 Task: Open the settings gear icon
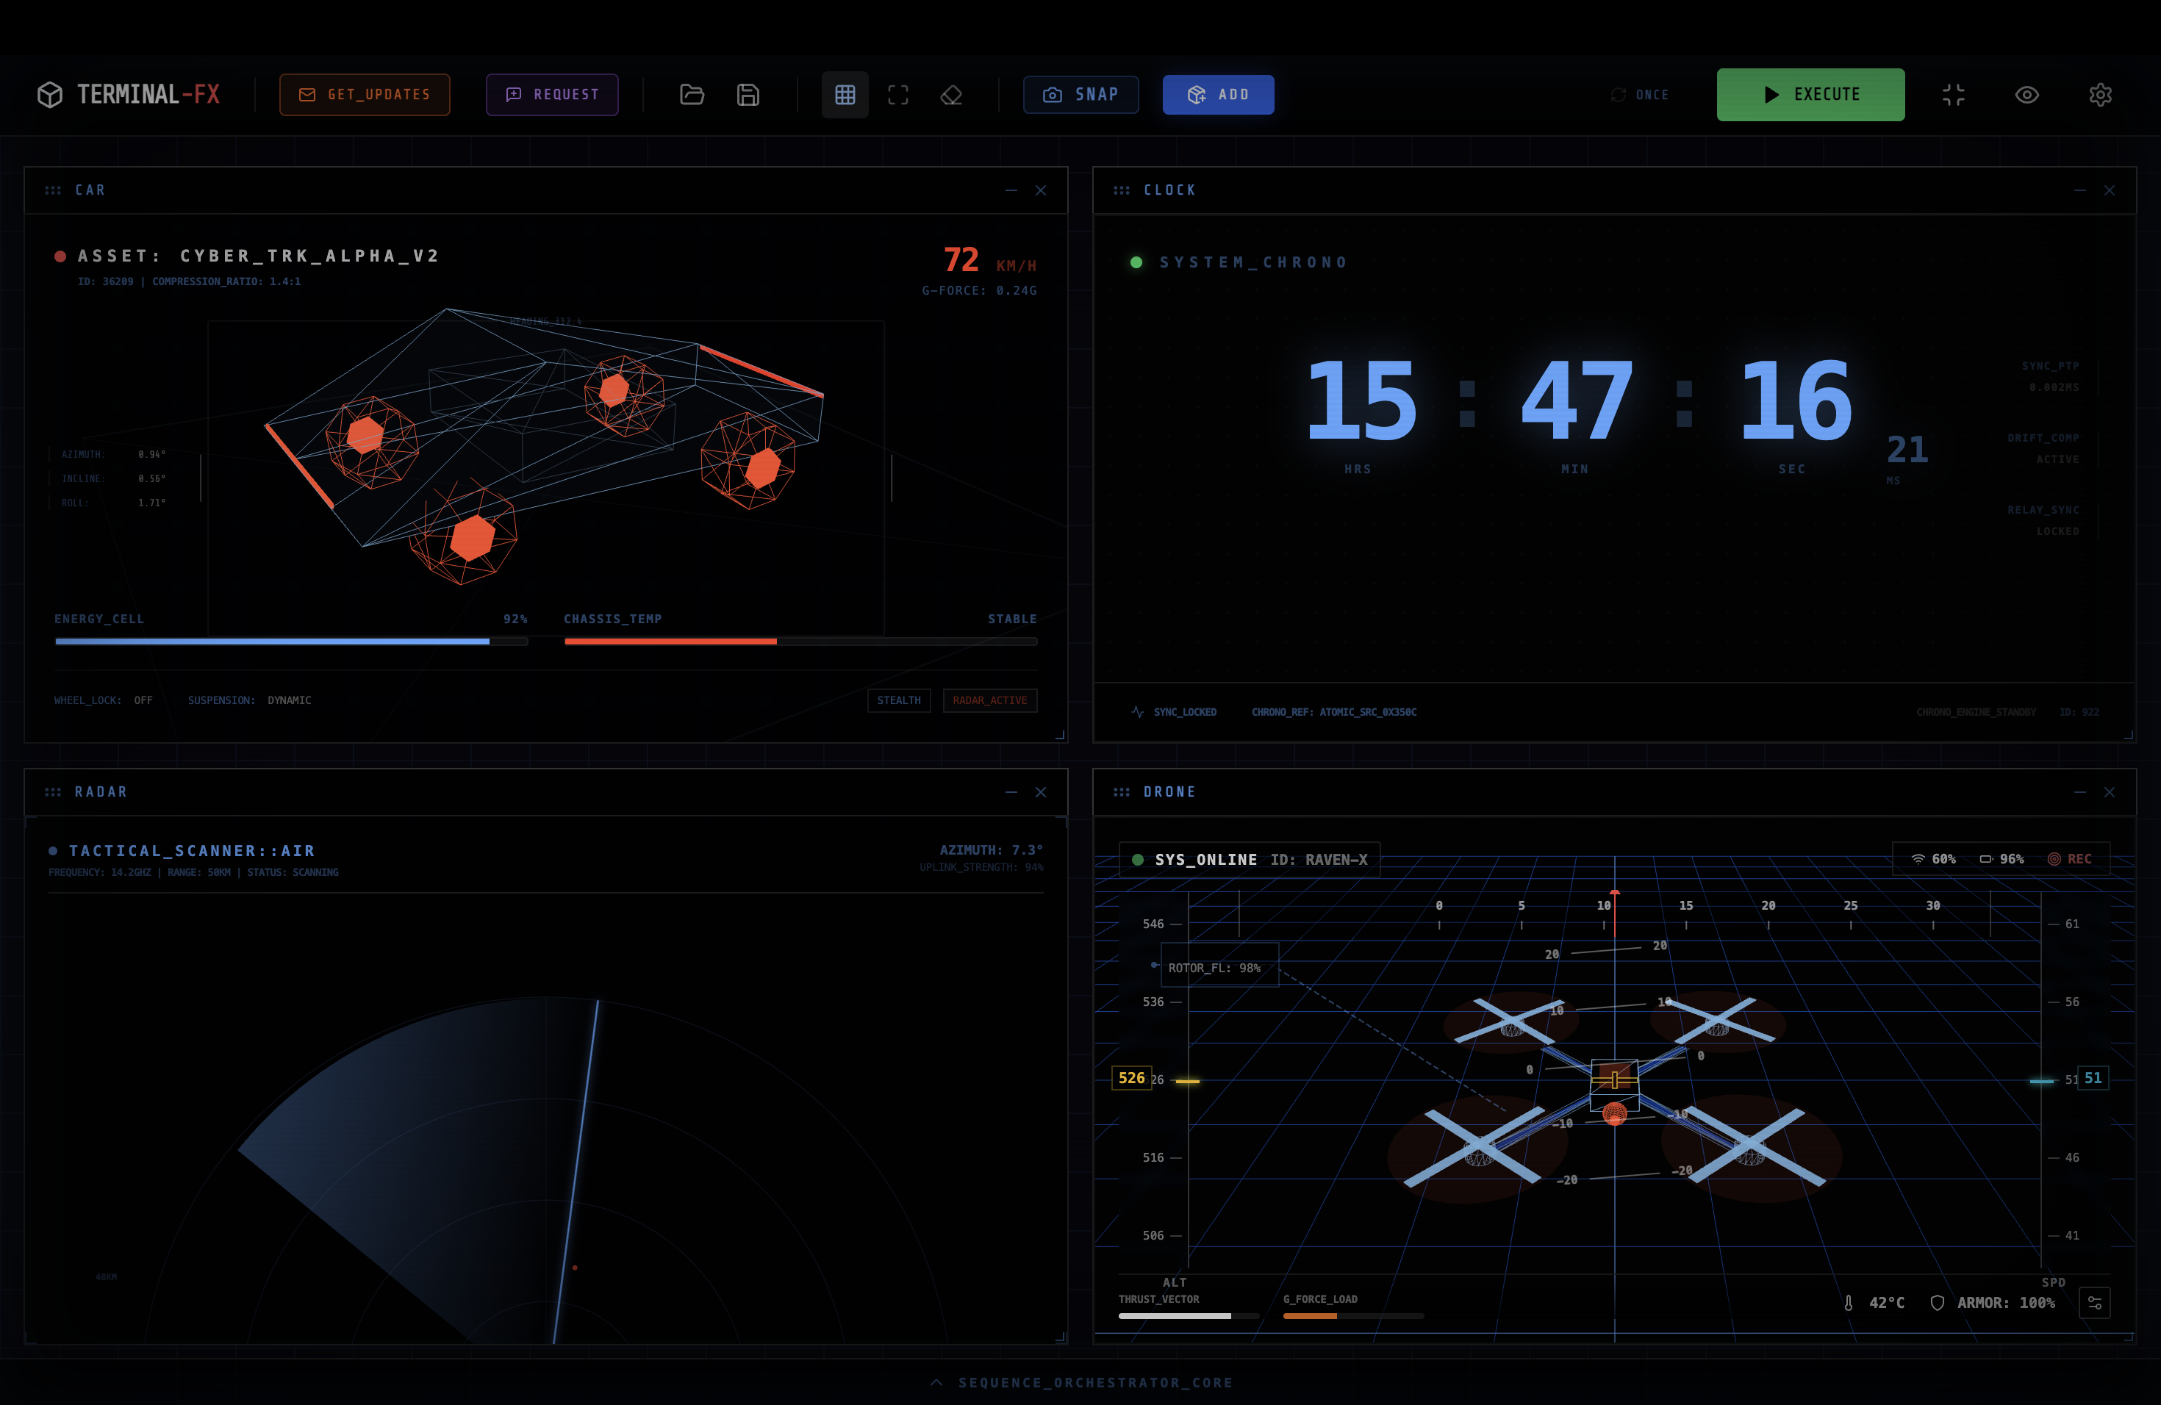(x=2100, y=94)
